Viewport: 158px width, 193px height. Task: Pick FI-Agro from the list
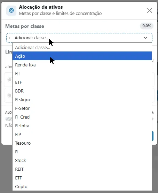click(x=82, y=99)
